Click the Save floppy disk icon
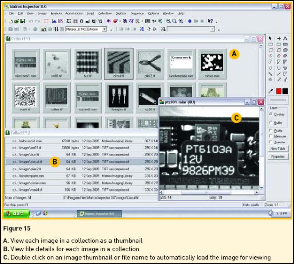 pos(23,21)
